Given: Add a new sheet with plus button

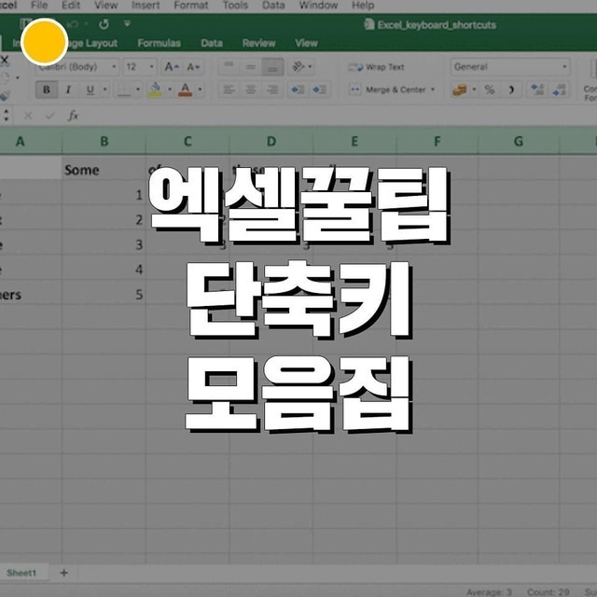Looking at the screenshot, I should tap(63, 572).
